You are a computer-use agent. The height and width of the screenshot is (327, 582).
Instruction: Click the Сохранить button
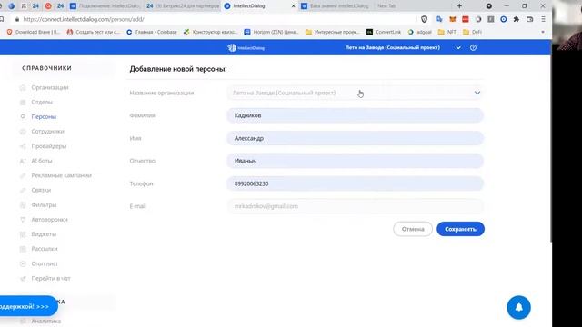pos(460,229)
